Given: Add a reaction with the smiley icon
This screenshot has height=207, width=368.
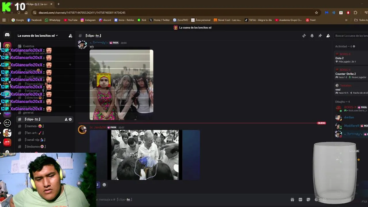Looking at the screenshot, I should click(104, 185).
